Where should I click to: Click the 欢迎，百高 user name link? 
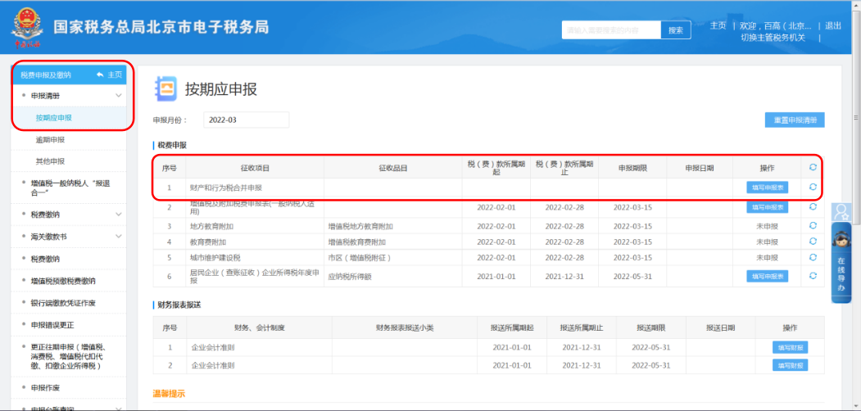(x=776, y=26)
